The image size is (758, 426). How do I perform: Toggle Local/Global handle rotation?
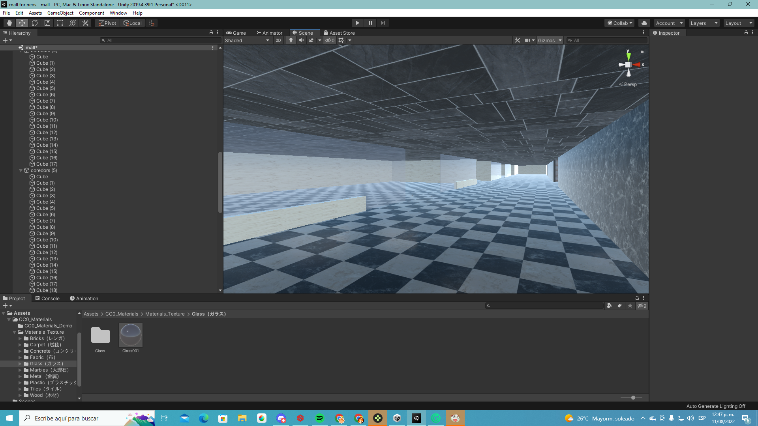coord(133,23)
